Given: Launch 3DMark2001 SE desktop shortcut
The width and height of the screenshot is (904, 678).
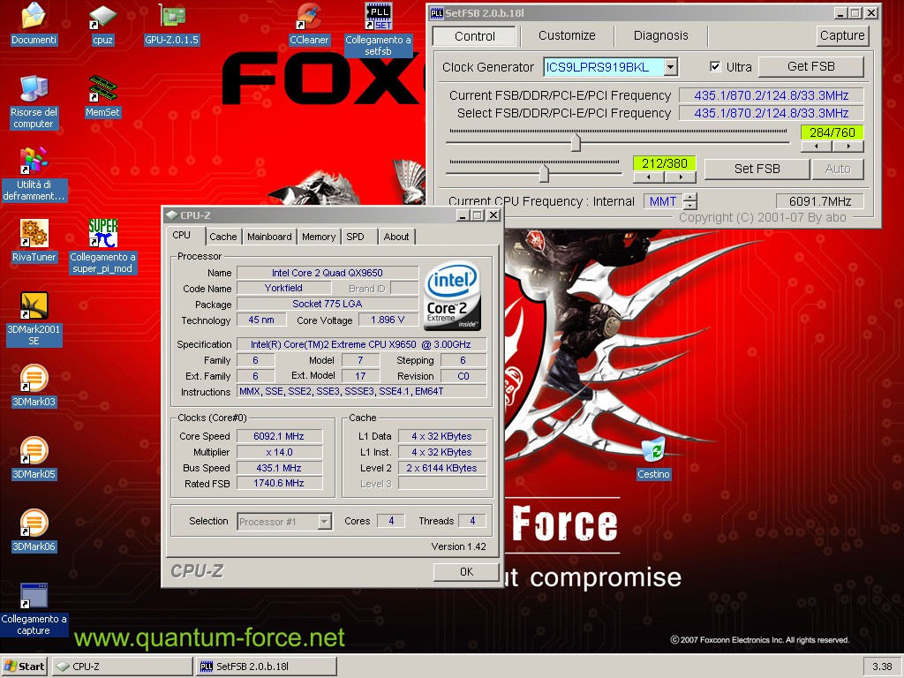Looking at the screenshot, I should pos(34,306).
